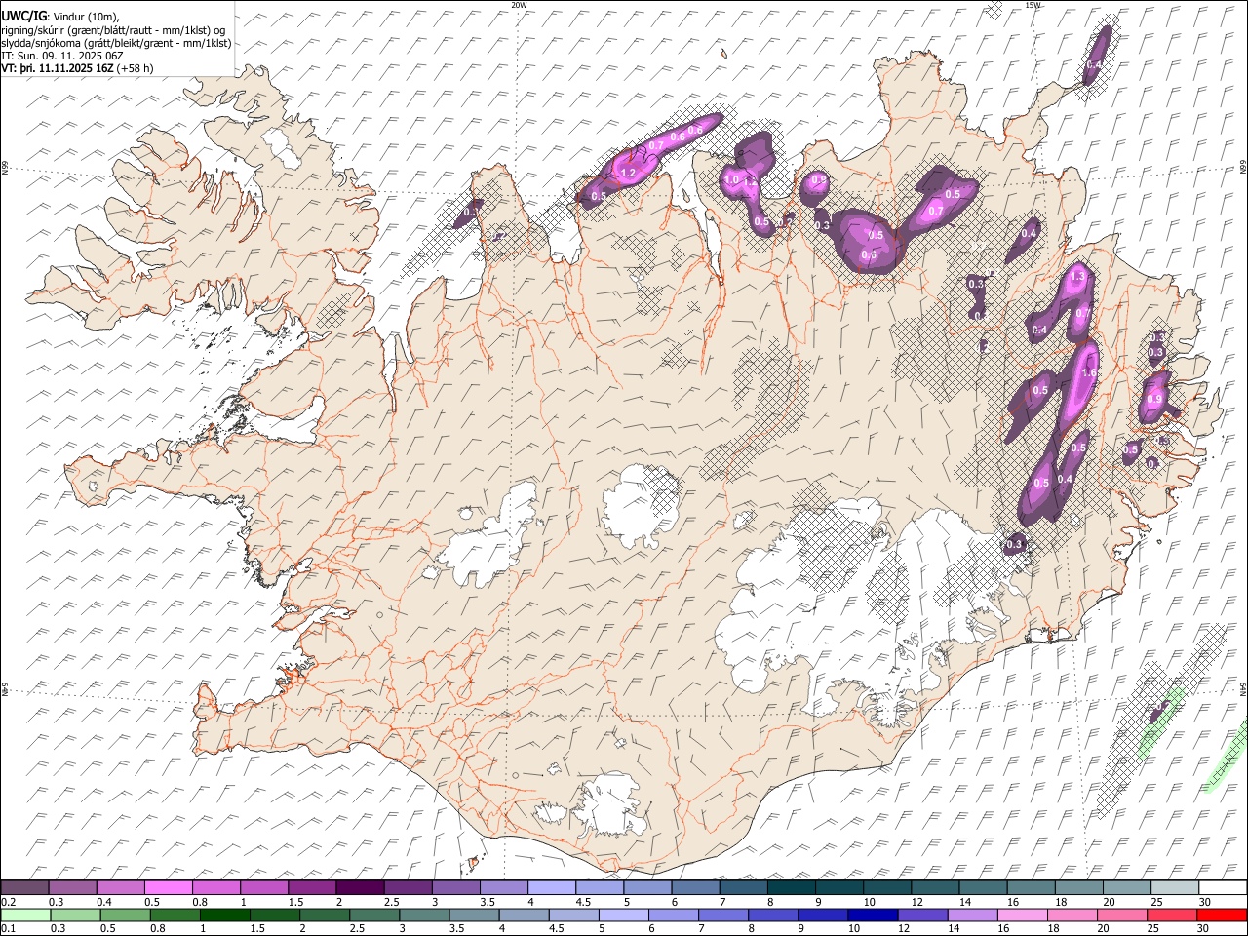Select upper legend swatch for 0.4–0.5

[x=121, y=888]
